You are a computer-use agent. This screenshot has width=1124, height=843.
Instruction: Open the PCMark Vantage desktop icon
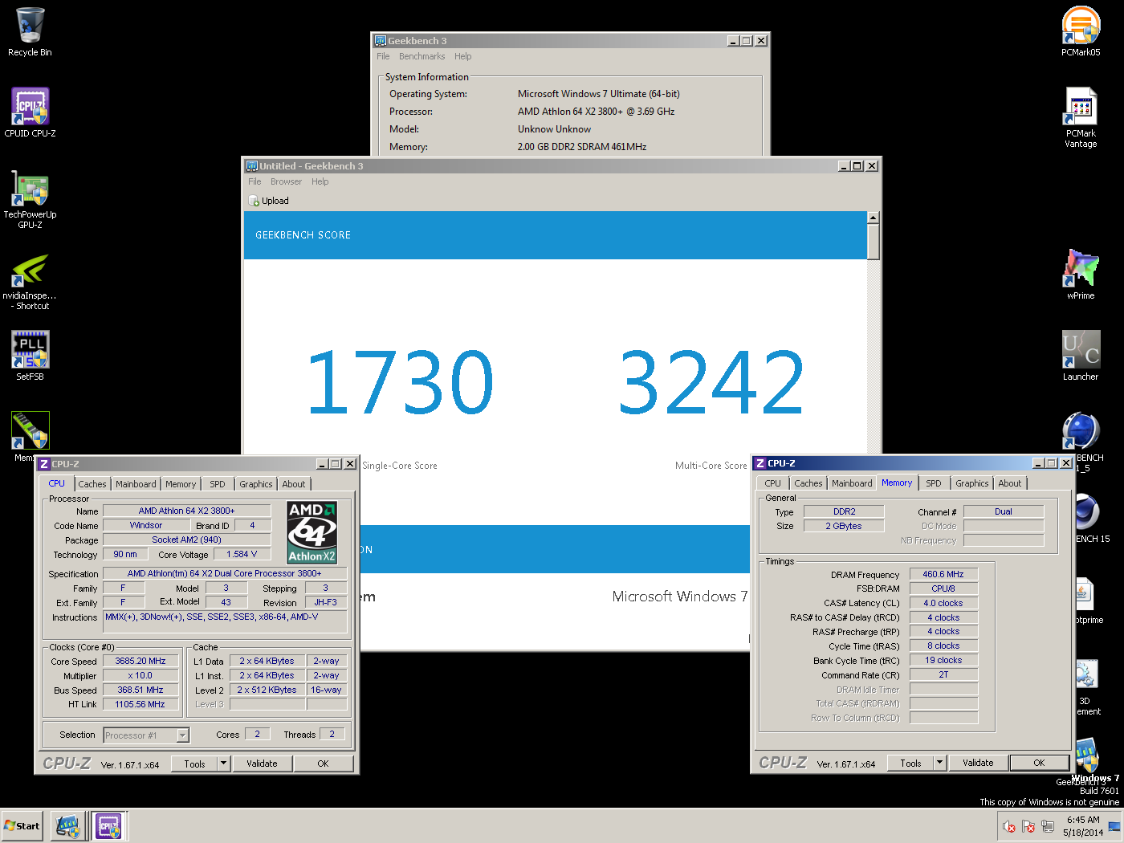(x=1081, y=117)
